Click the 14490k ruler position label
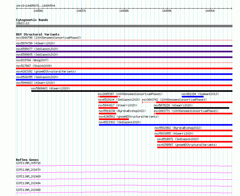240x196 pixels. point(210,11)
